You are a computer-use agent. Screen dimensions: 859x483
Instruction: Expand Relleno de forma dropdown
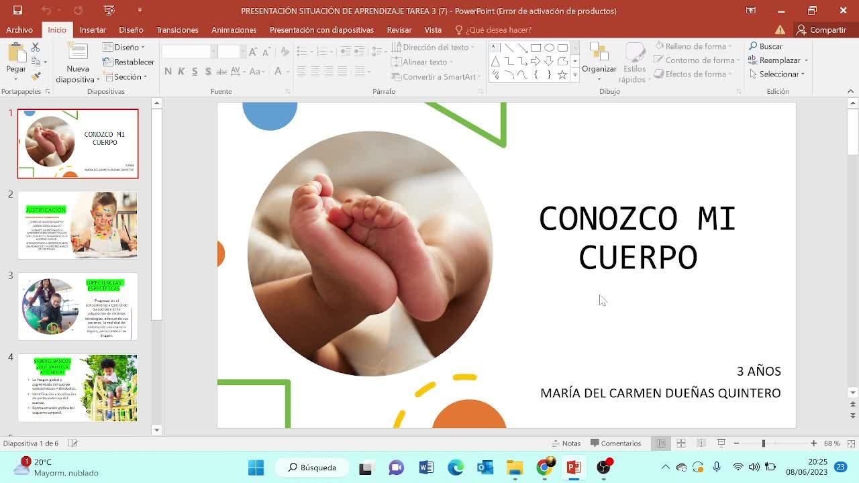[693, 46]
